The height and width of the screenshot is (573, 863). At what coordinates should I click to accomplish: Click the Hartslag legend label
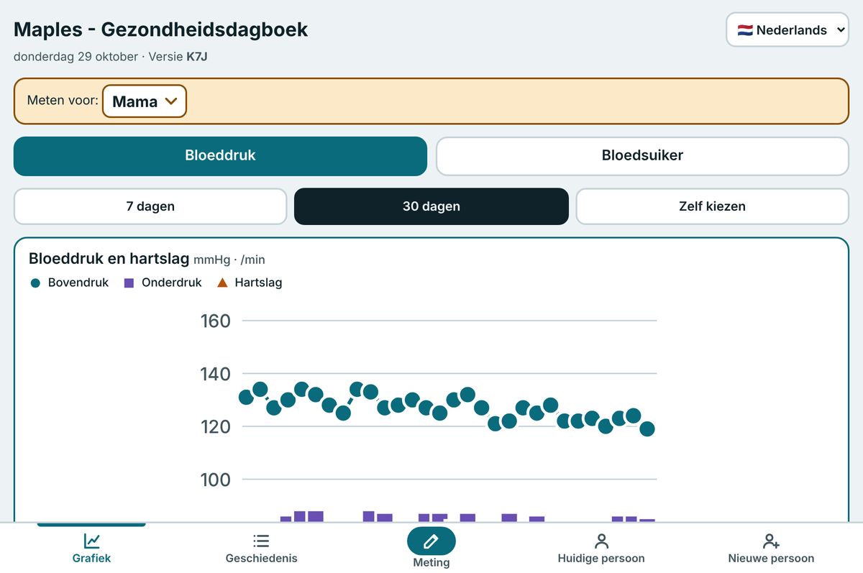pyautogui.click(x=258, y=283)
